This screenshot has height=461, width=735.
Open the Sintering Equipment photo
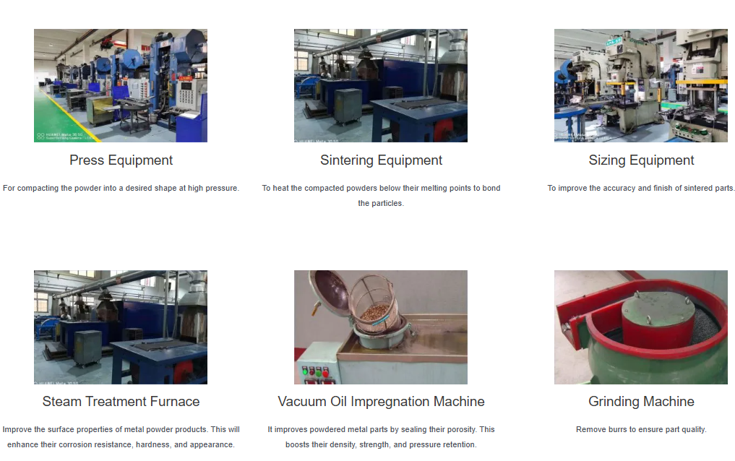[381, 85]
